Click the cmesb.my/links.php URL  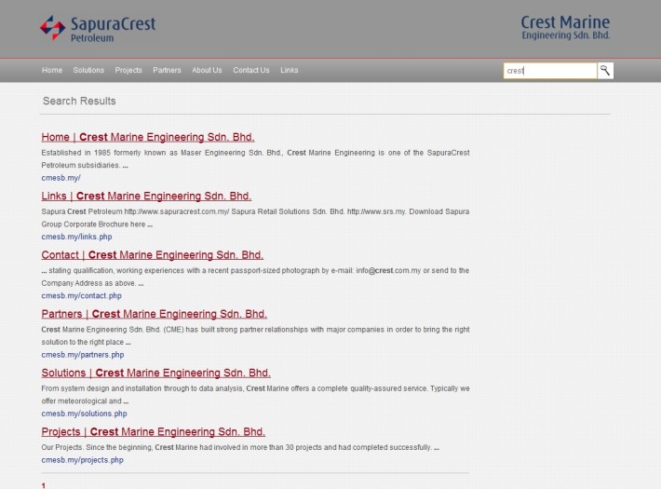click(76, 237)
